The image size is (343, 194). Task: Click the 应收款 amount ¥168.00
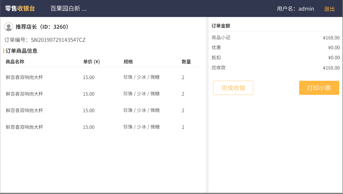pos(331,68)
